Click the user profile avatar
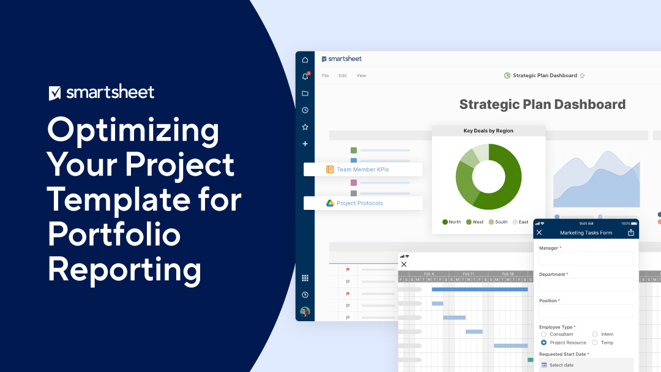Image resolution: width=661 pixels, height=372 pixels. (305, 312)
